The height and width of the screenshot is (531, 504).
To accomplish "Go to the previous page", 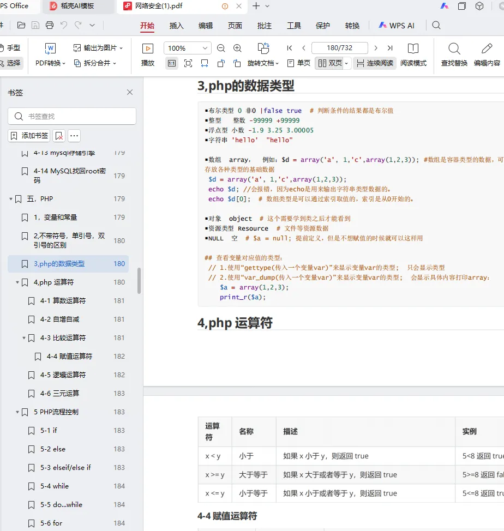I will point(304,48).
